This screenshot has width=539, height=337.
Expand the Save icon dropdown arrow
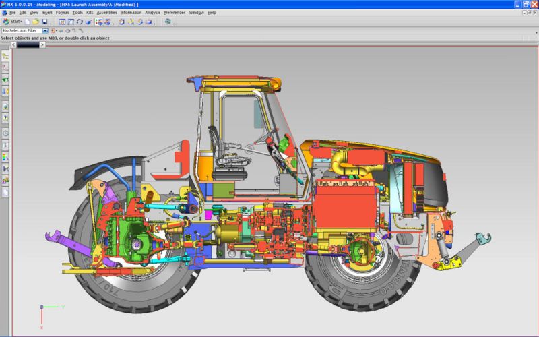(x=51, y=22)
